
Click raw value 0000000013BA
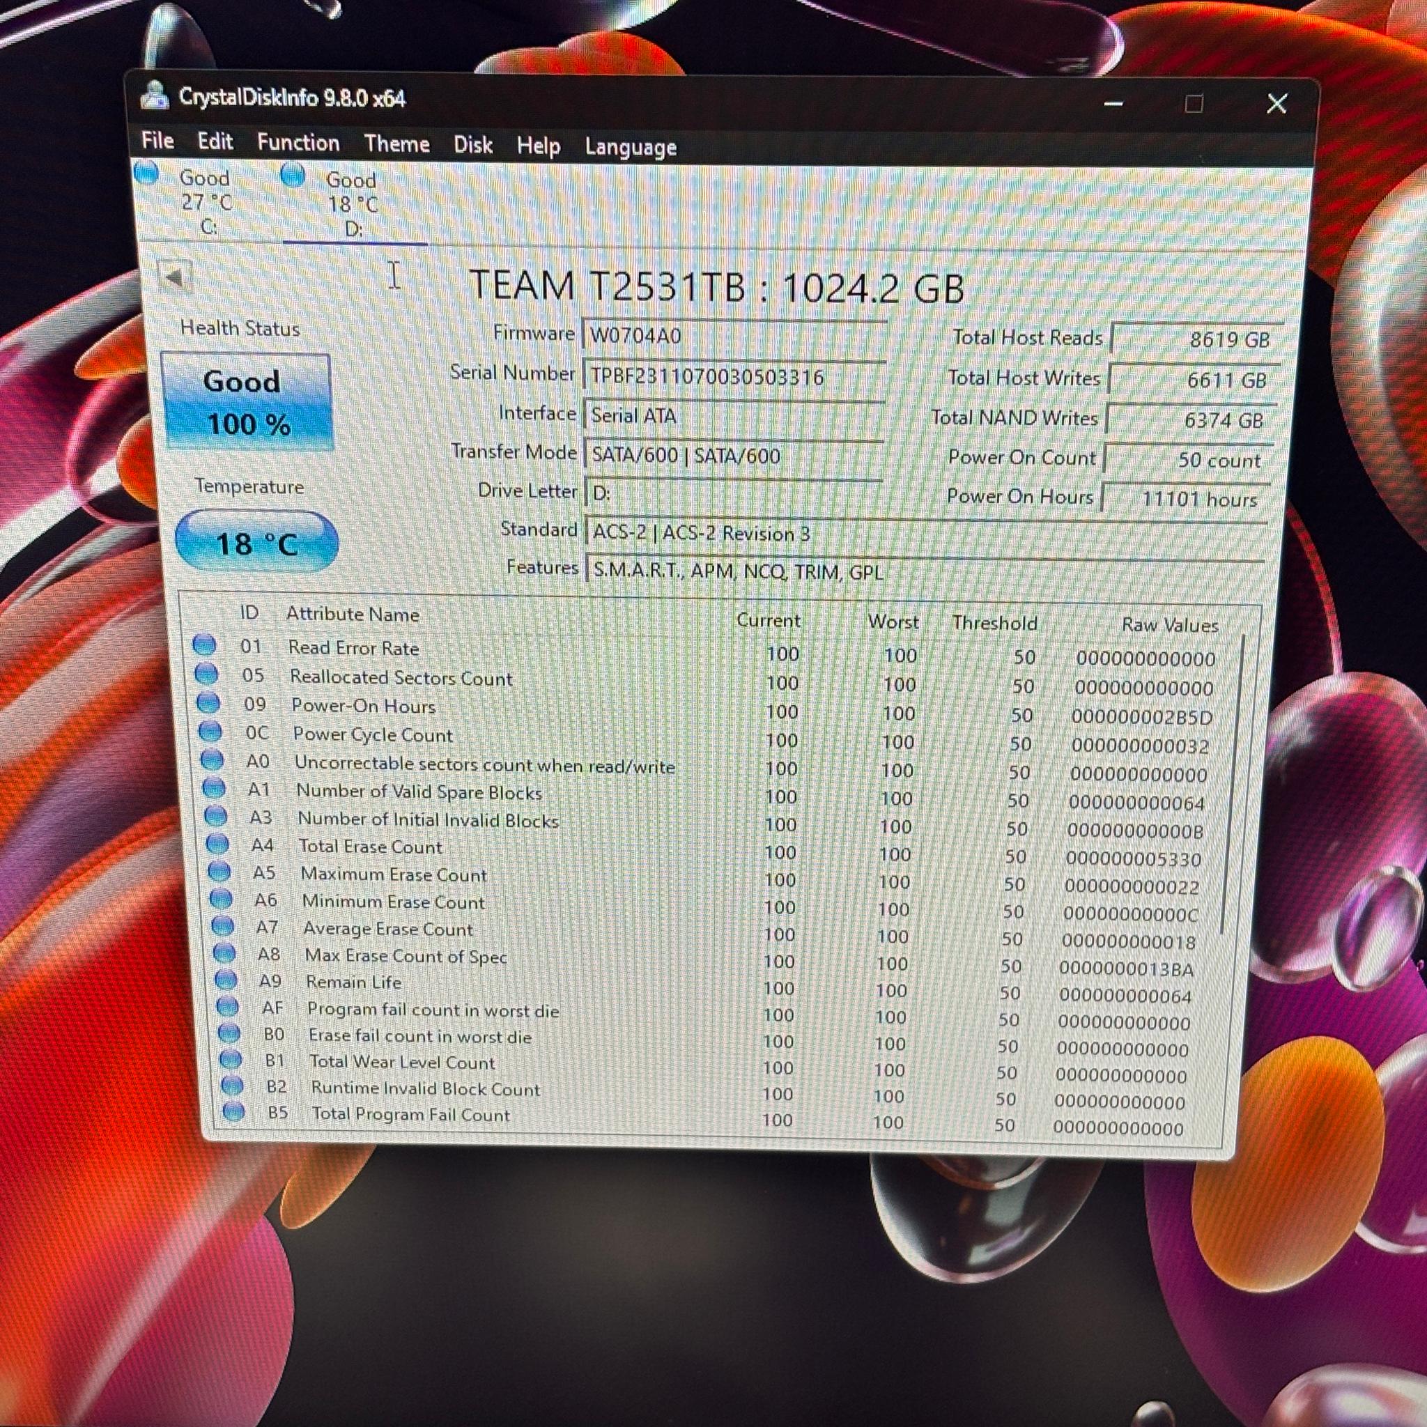point(1127,969)
